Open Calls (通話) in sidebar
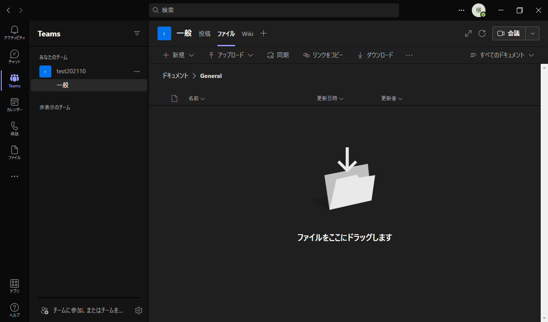Screen dimensions: 548x322 click(15, 128)
